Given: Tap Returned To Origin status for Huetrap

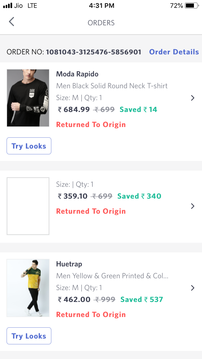Looking at the screenshot, I should [91, 315].
